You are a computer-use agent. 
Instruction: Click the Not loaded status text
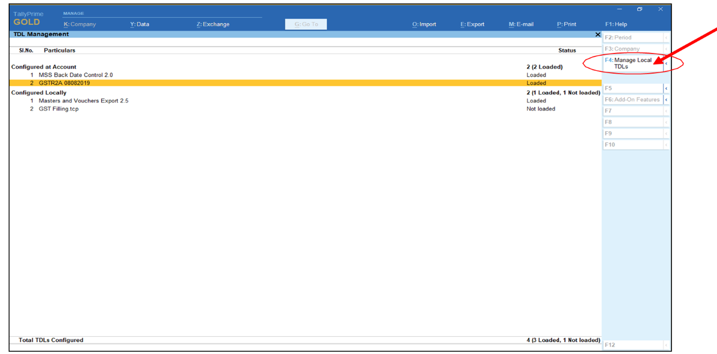tap(541, 109)
